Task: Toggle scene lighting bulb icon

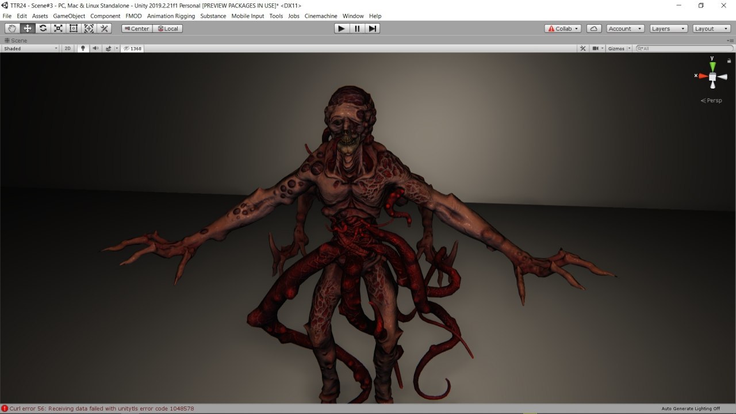Action: 83,48
